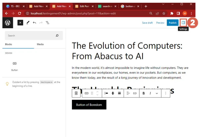The height and width of the screenshot is (137, 199).
Task: Click the magnifier icon in block search
Action: (x=57, y=36)
